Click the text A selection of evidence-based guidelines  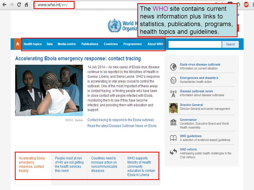205,140
